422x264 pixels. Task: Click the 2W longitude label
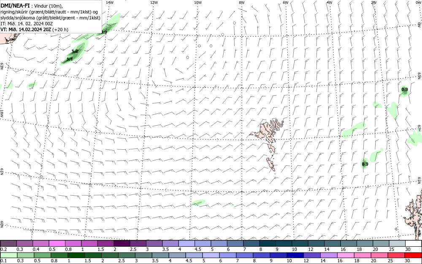click(x=373, y=3)
